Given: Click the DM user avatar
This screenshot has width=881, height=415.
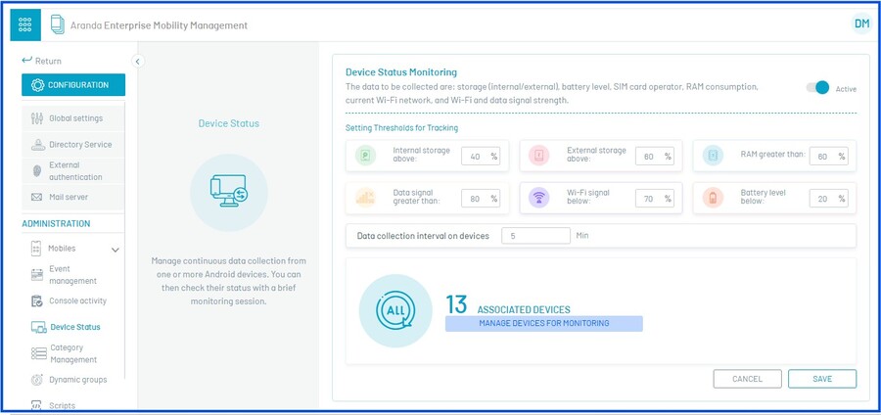Looking at the screenshot, I should (x=860, y=23).
